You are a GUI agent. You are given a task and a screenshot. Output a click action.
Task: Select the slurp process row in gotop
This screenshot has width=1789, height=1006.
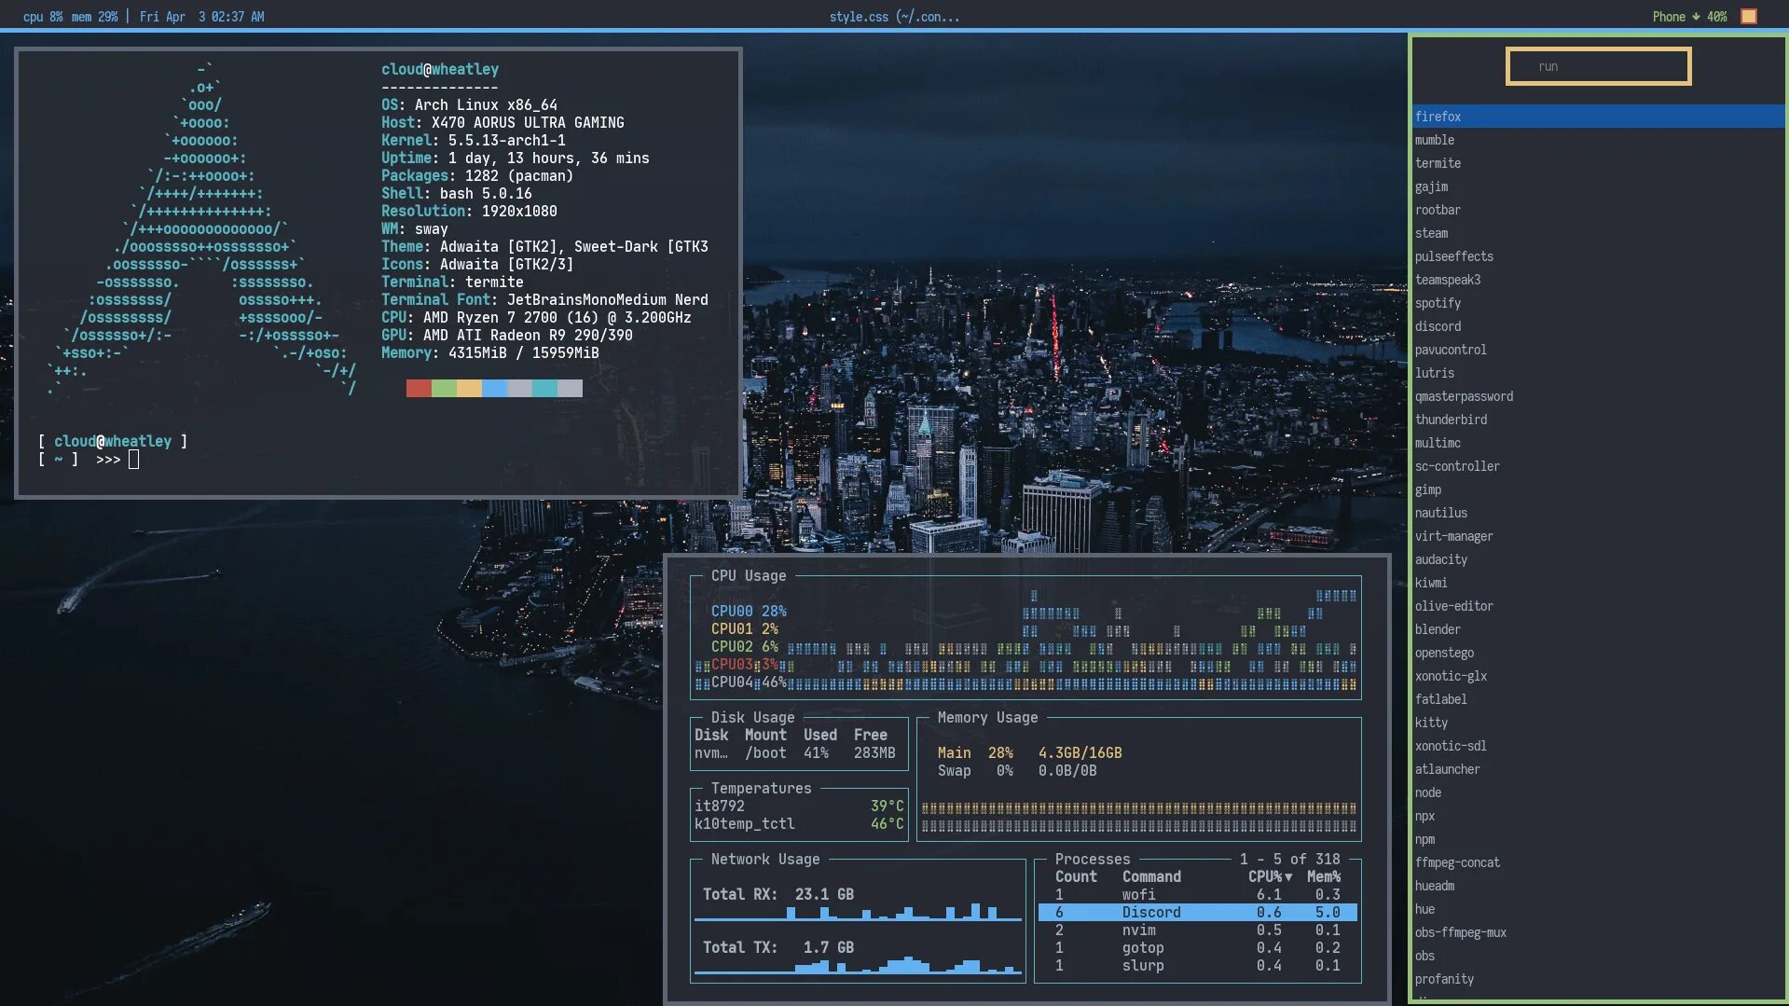pyautogui.click(x=1197, y=966)
